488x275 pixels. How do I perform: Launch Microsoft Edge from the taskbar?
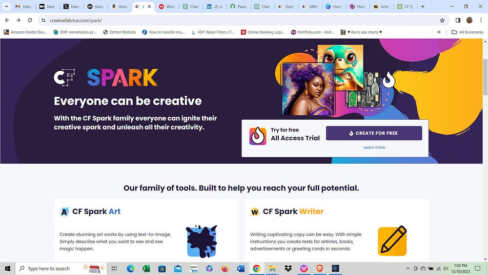tap(130, 269)
